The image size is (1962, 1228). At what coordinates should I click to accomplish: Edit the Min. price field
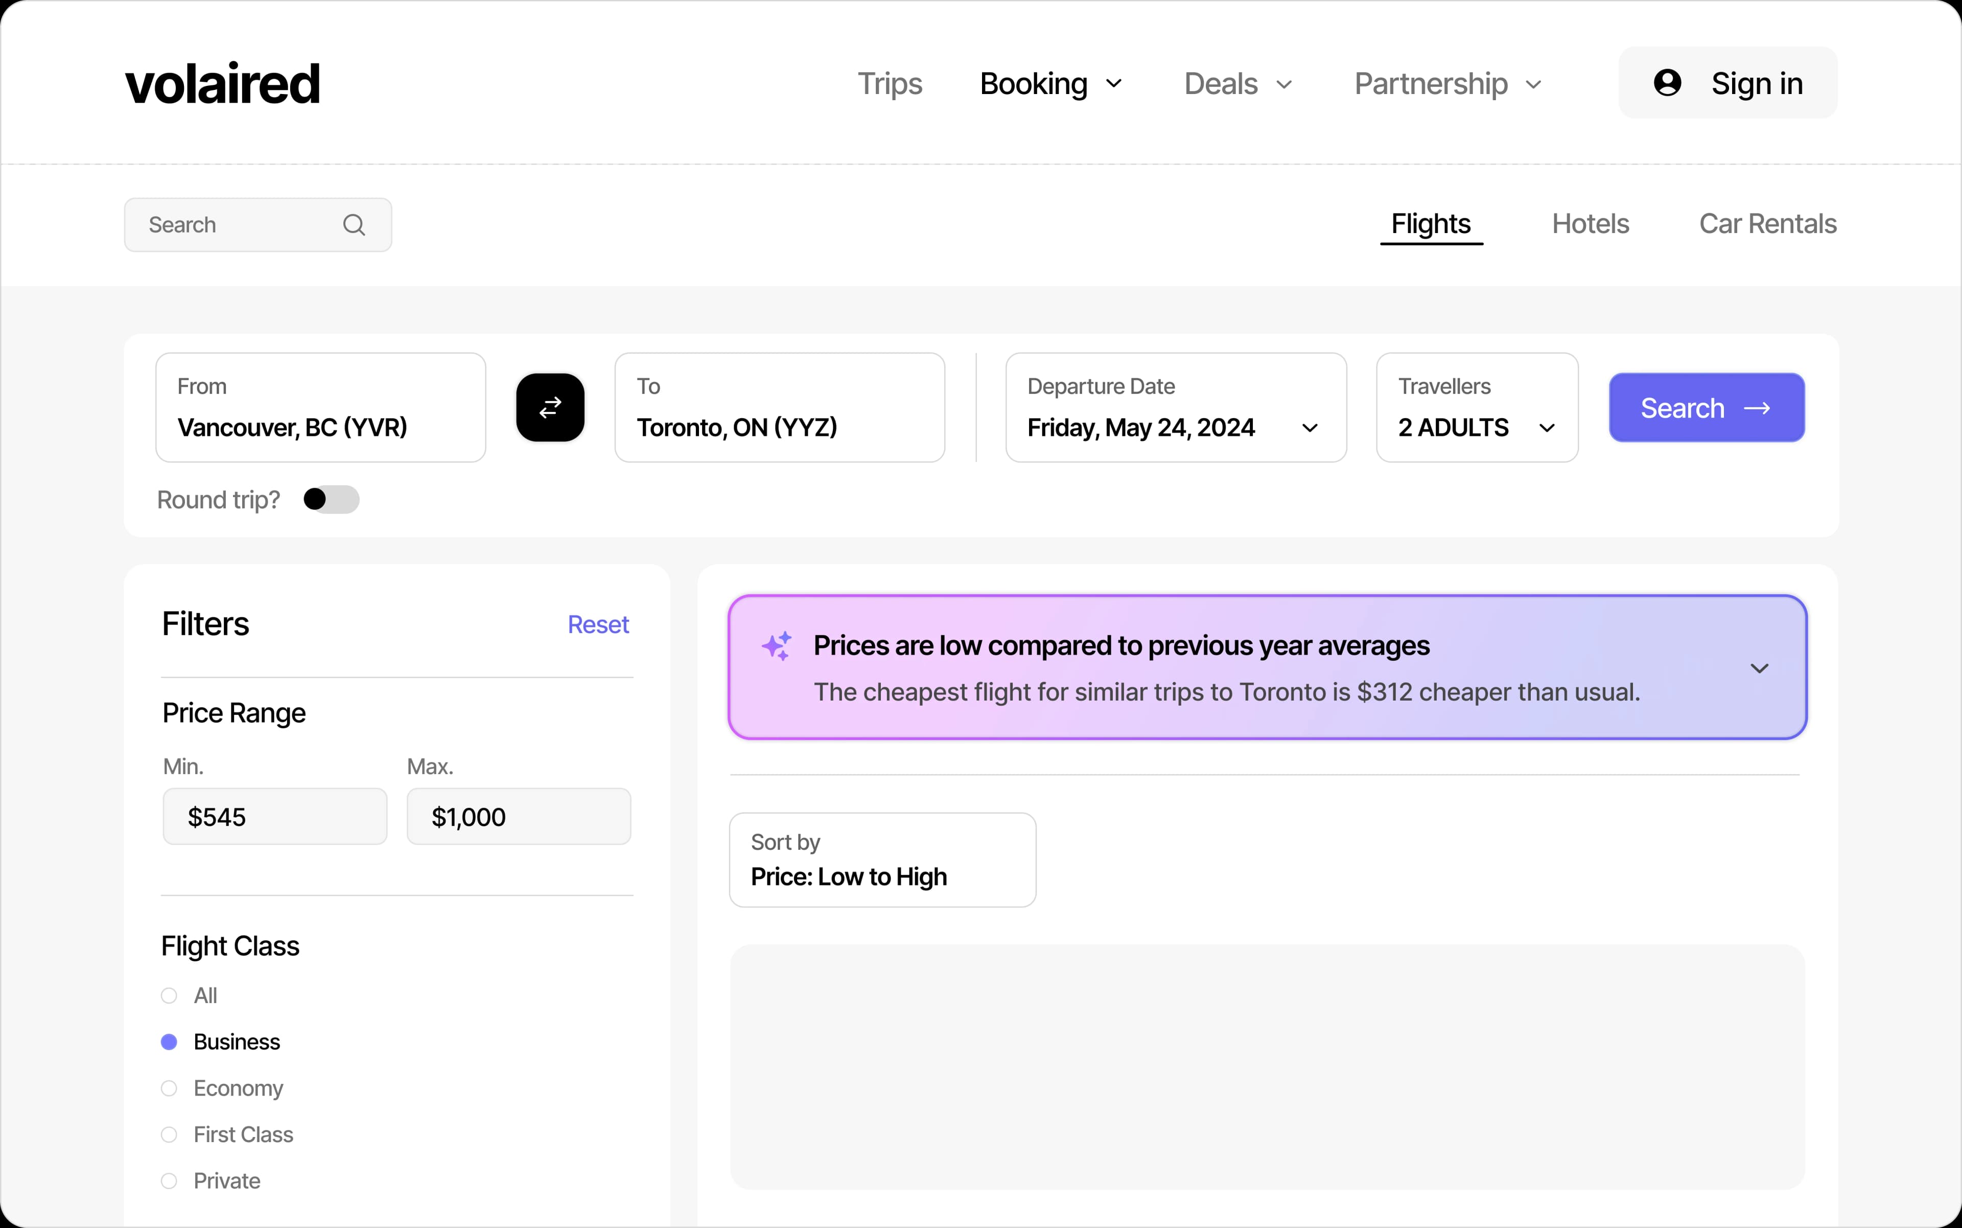(x=275, y=816)
